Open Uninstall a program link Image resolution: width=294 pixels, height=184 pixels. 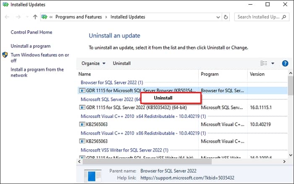(x=31, y=46)
